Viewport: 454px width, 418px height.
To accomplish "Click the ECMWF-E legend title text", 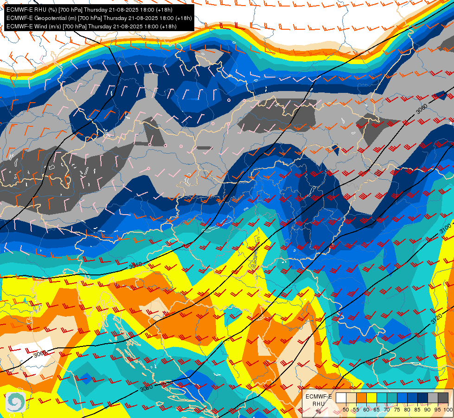I will [319, 397].
